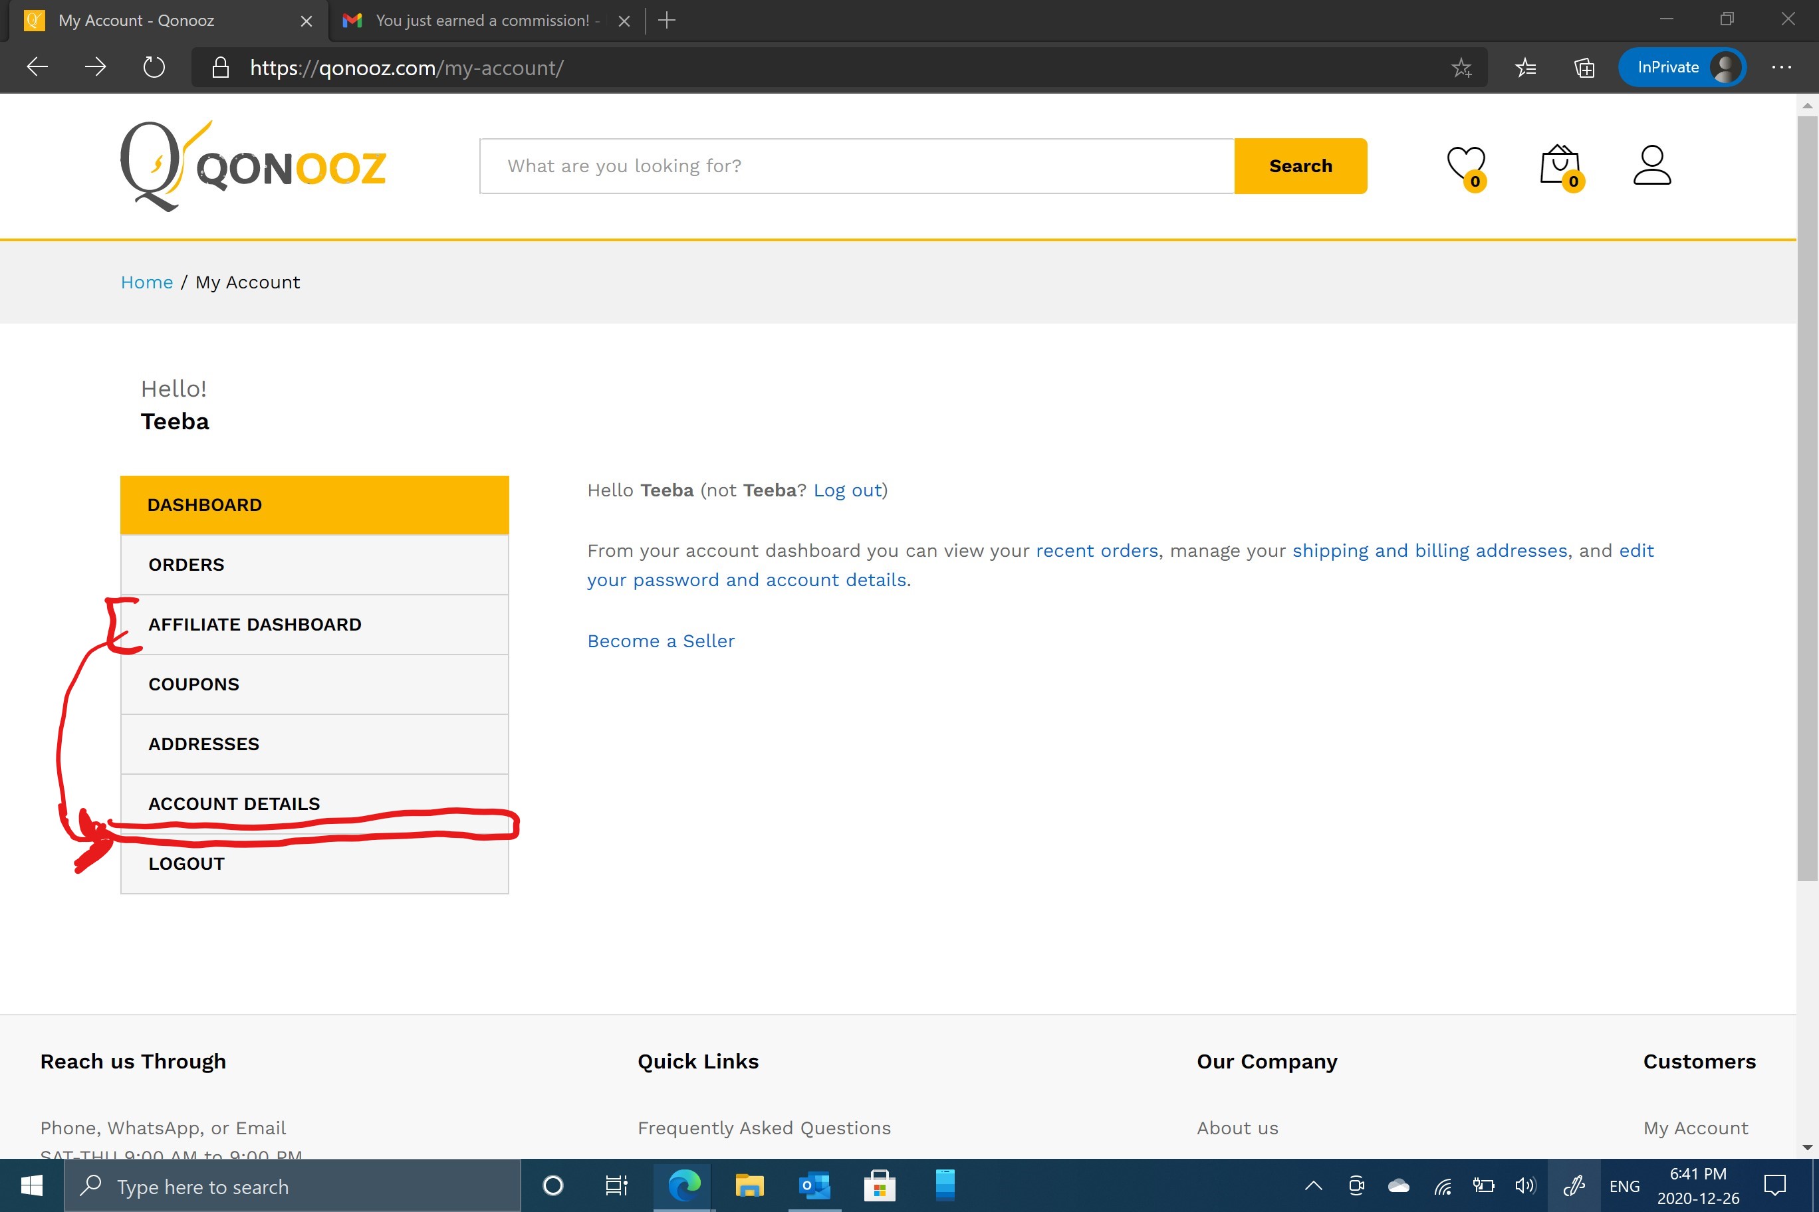
Task: Open browser Settings and more menu
Action: click(1781, 67)
